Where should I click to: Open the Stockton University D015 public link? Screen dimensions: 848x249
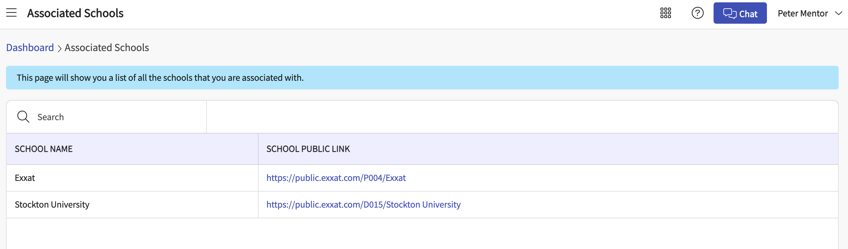pos(363,205)
